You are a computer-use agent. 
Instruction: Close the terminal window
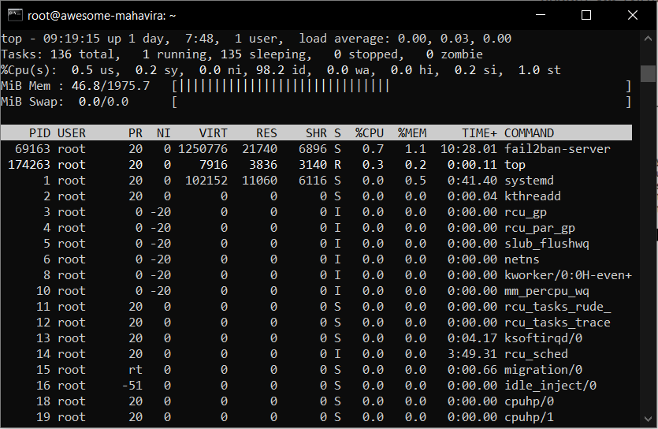tap(633, 15)
